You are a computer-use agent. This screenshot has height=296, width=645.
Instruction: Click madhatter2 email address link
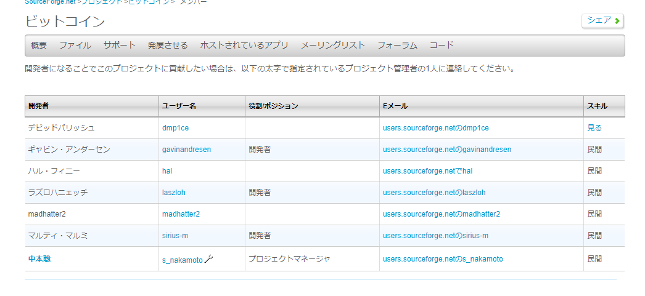(x=442, y=214)
